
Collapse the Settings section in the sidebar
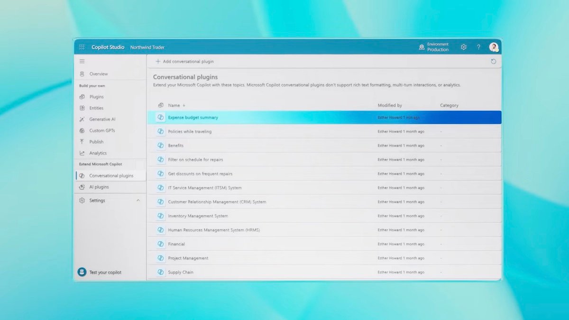coord(138,200)
